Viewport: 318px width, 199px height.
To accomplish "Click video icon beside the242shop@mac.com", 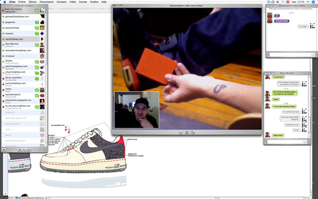I will point(37,67).
